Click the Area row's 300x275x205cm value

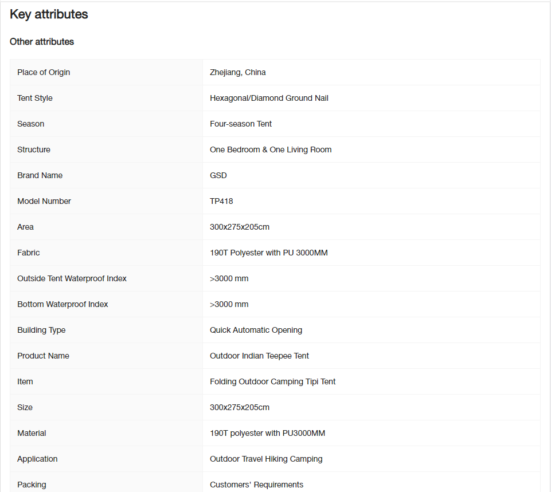click(240, 227)
